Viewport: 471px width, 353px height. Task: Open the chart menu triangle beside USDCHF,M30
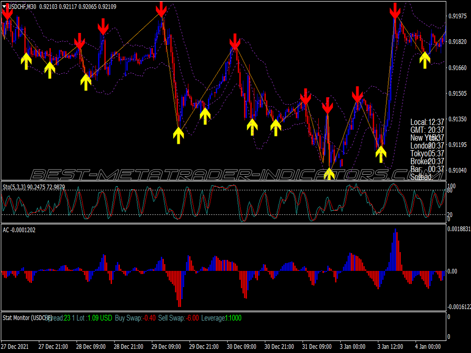click(4, 6)
